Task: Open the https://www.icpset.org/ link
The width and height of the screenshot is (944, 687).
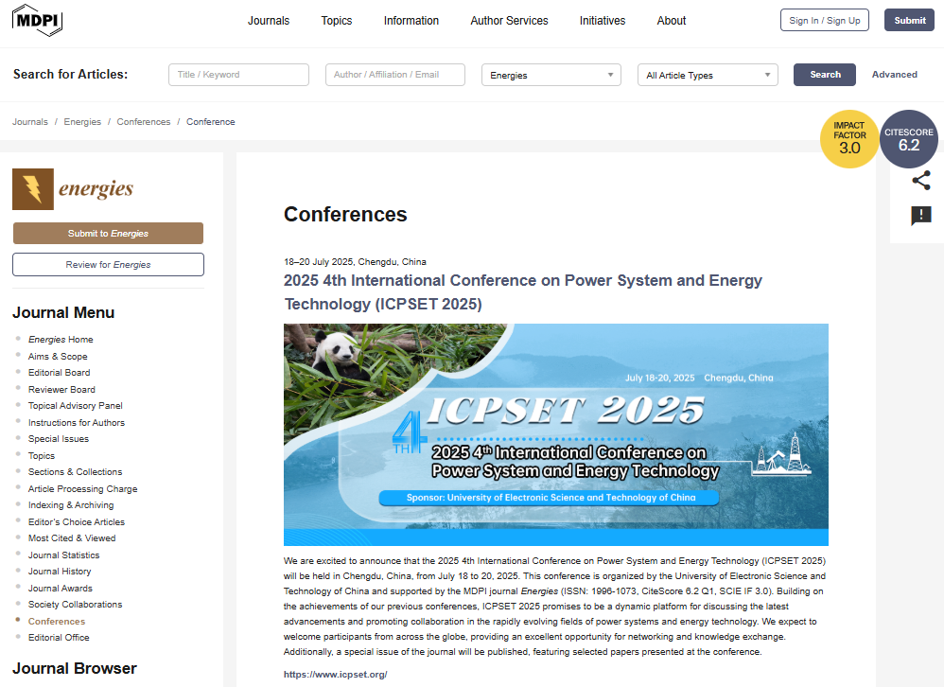Action: tap(336, 675)
